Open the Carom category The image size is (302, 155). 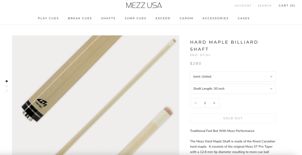click(186, 18)
